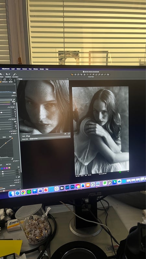Open the Camera menu
This screenshot has width=146, height=259.
[x=25, y=69]
